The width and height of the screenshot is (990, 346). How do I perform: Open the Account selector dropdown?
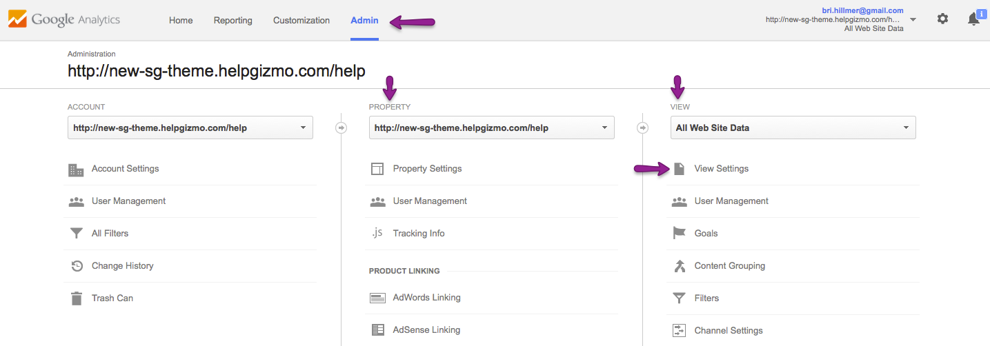(190, 128)
